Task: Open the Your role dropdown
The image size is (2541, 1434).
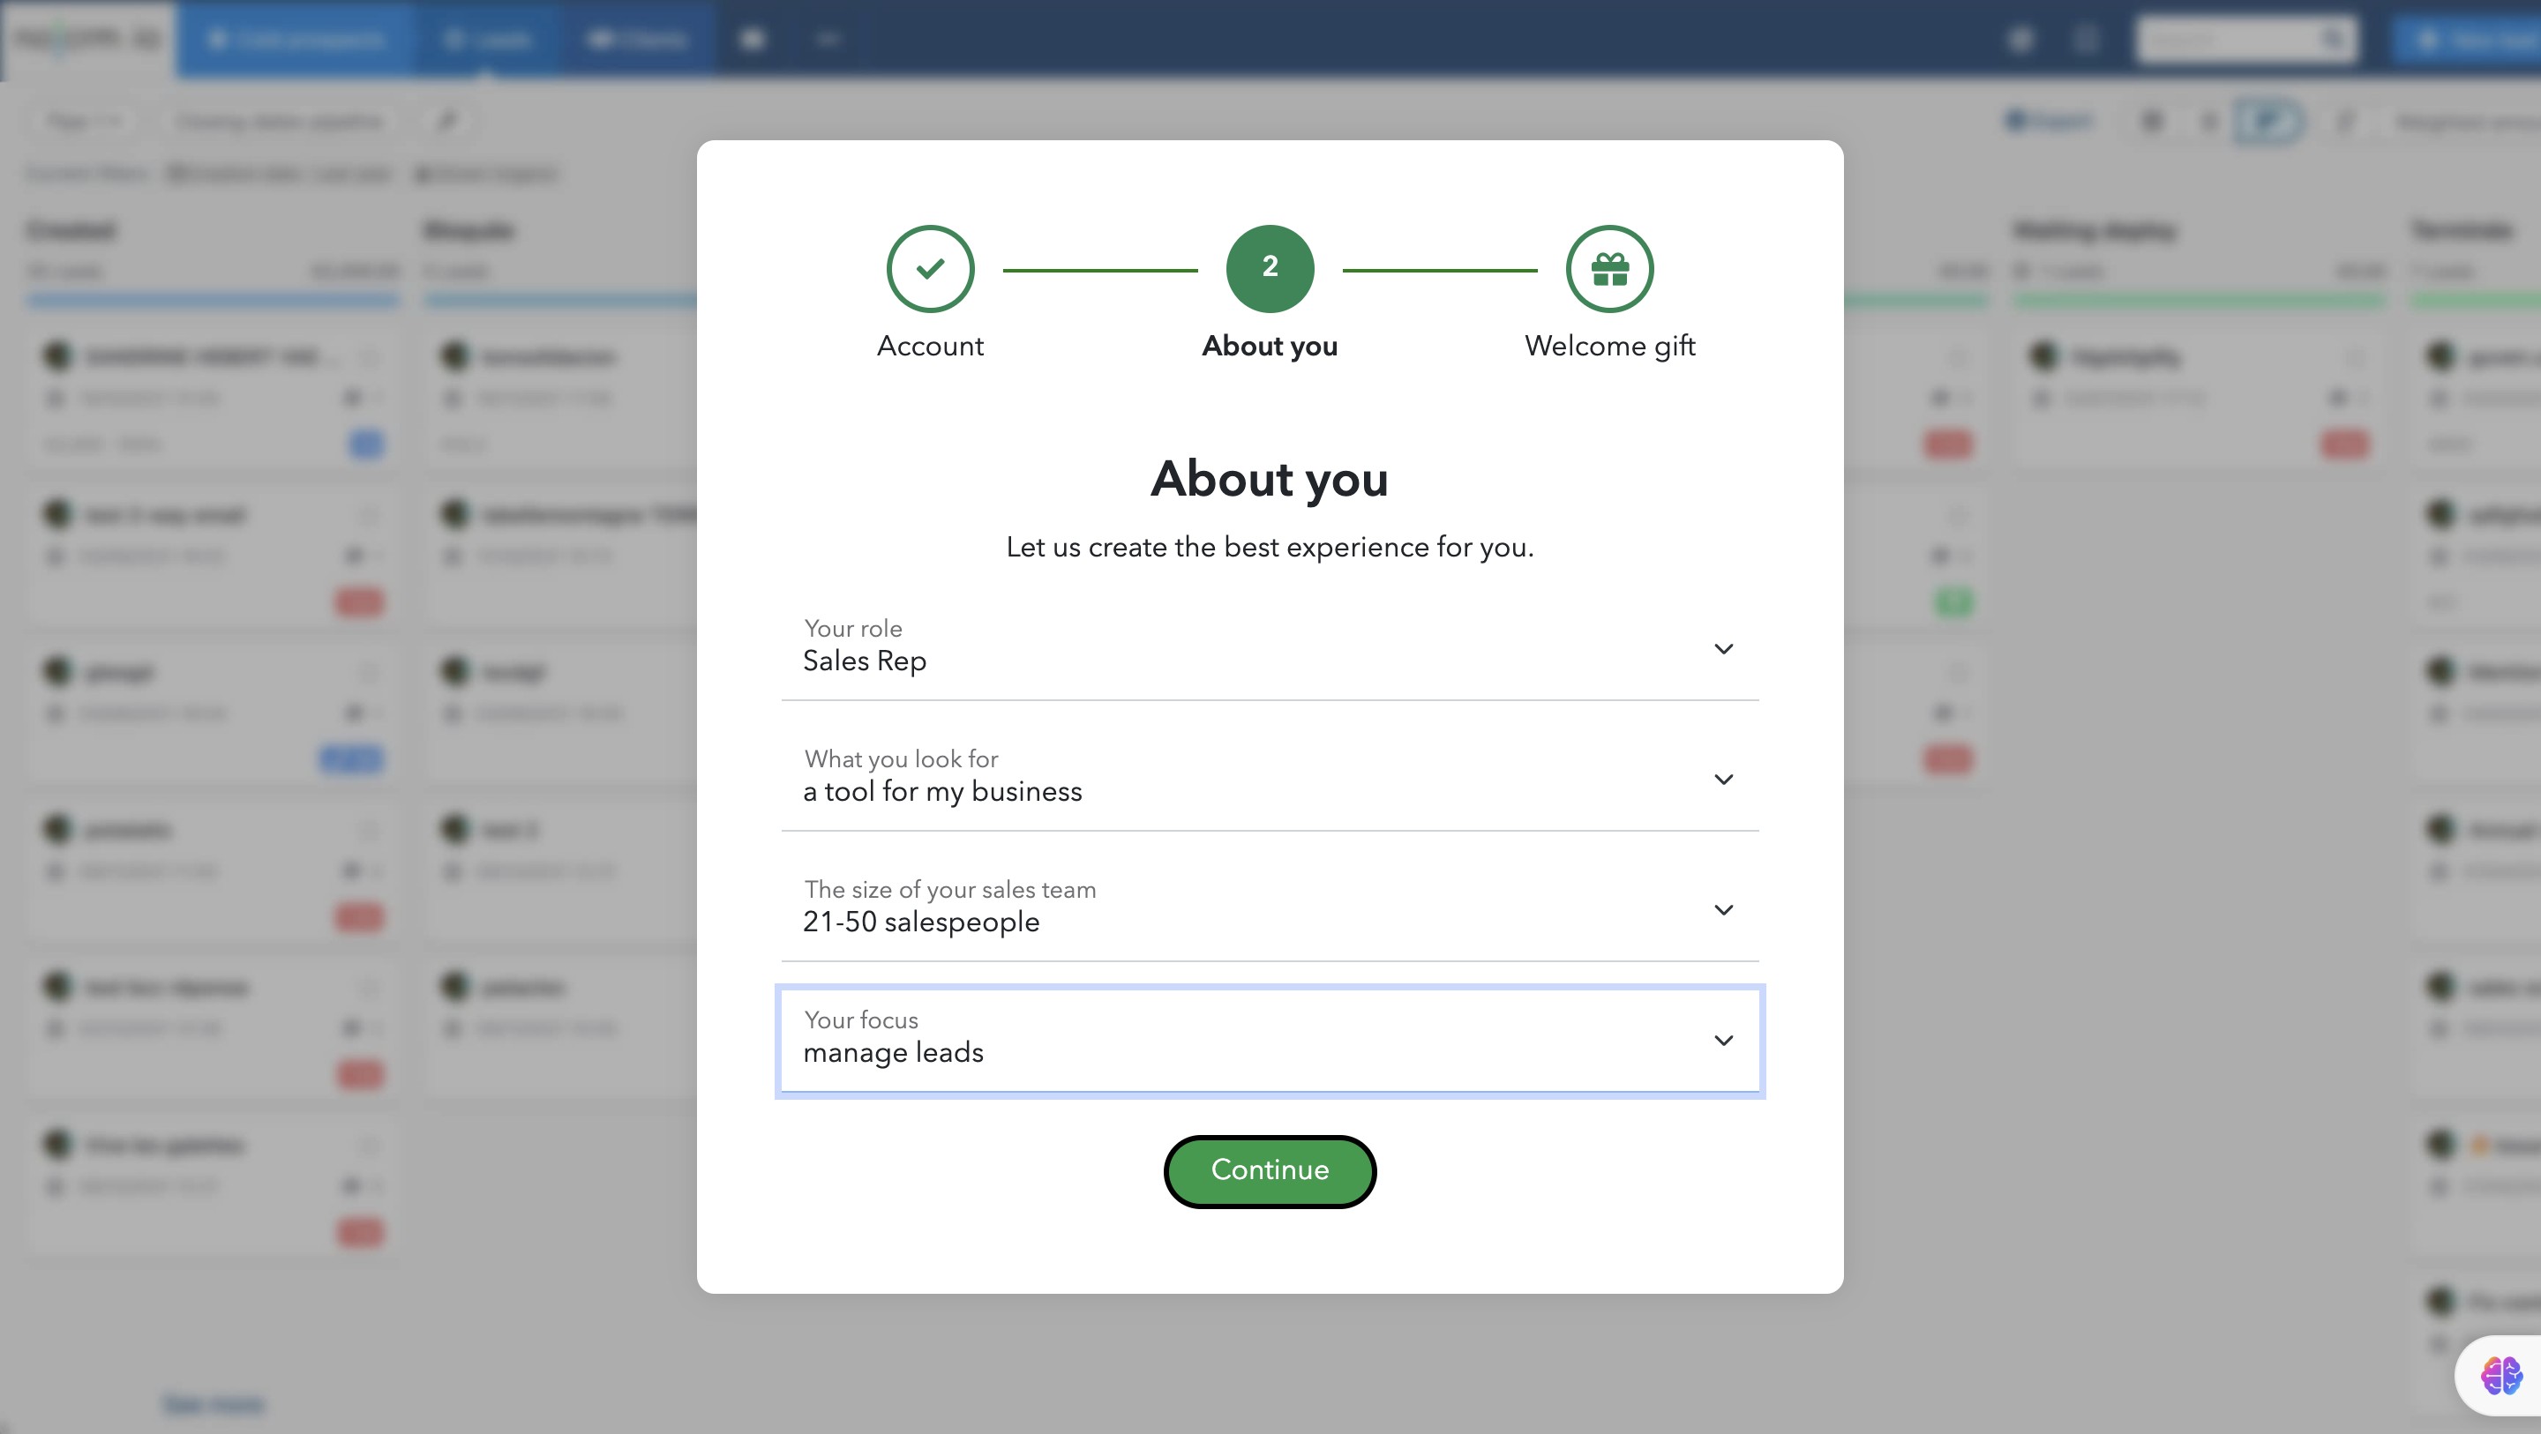Action: (x=1269, y=648)
